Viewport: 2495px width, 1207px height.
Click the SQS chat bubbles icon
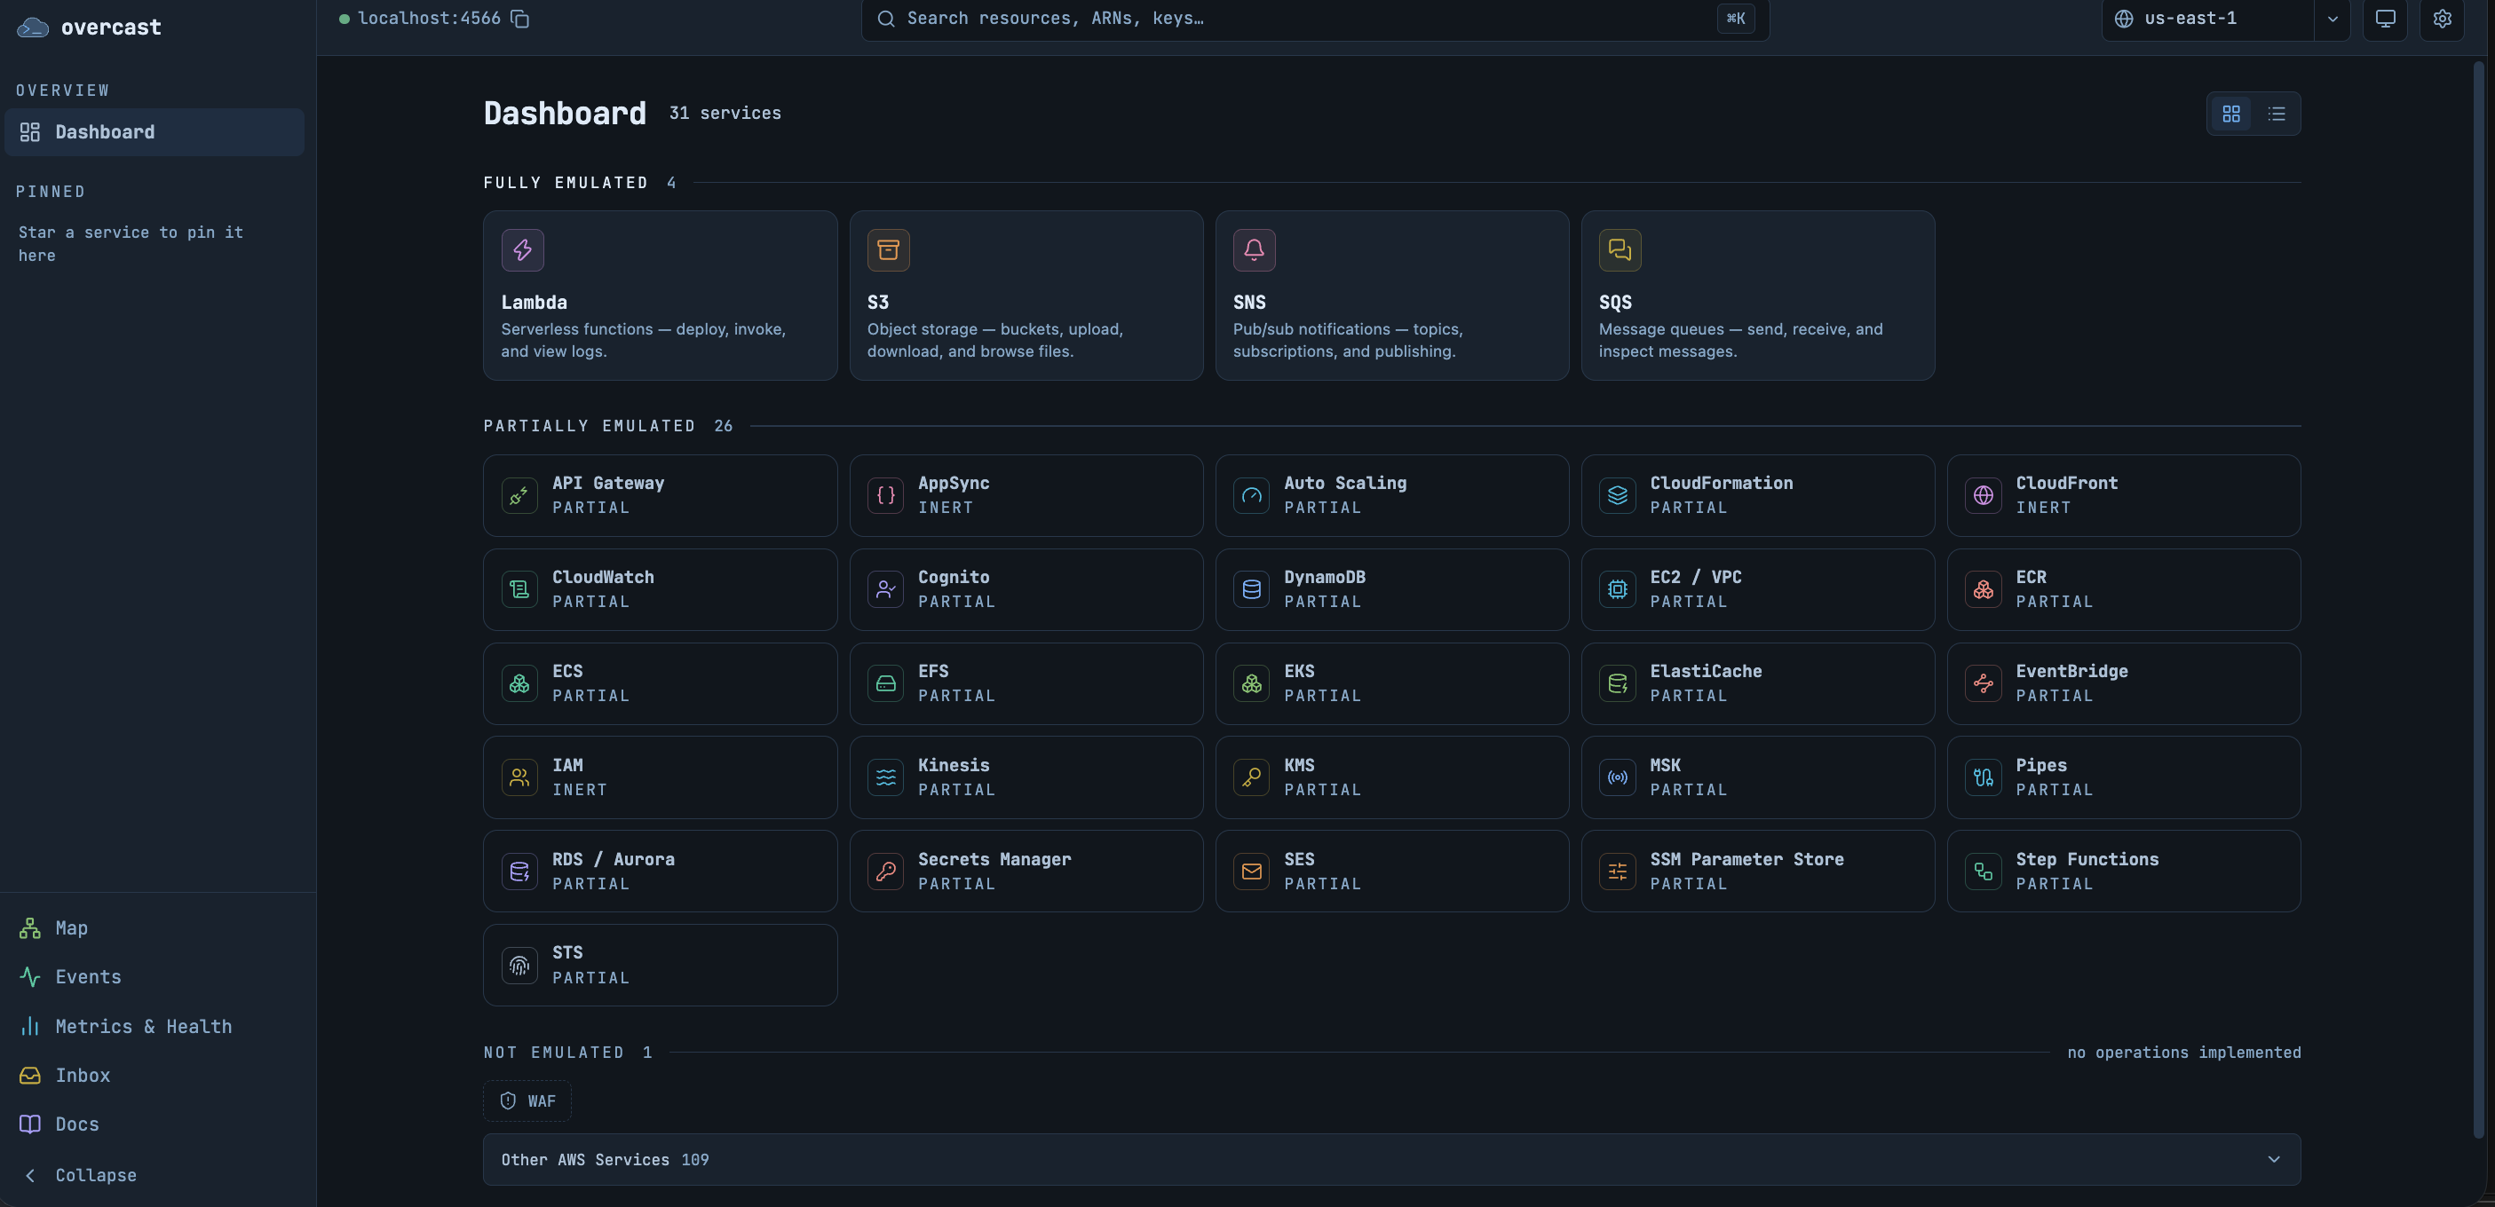[x=1620, y=249]
